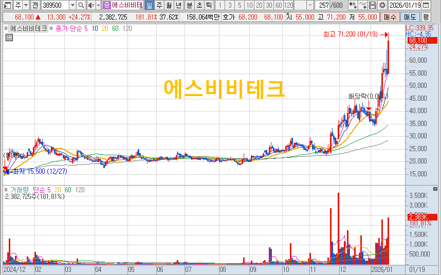Click the 거래량 volume legend label

pos(20,190)
